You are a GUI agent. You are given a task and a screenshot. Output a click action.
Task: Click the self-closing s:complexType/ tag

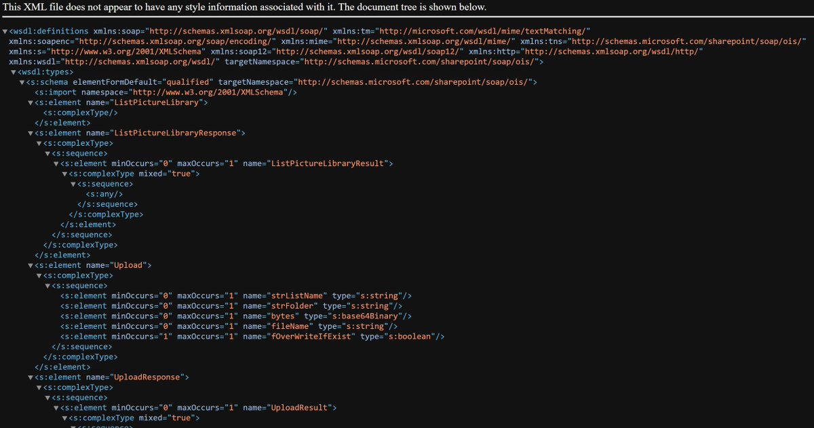[x=81, y=113]
